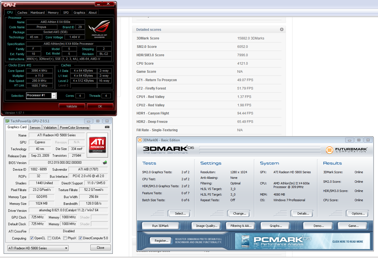Image resolution: width=378 pixels, height=258 pixels.
Task: Click the Validate button in CPU-Z
Action: tap(72, 106)
